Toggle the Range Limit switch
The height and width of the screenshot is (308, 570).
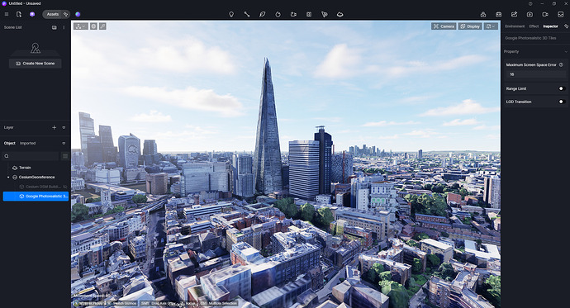pos(562,88)
